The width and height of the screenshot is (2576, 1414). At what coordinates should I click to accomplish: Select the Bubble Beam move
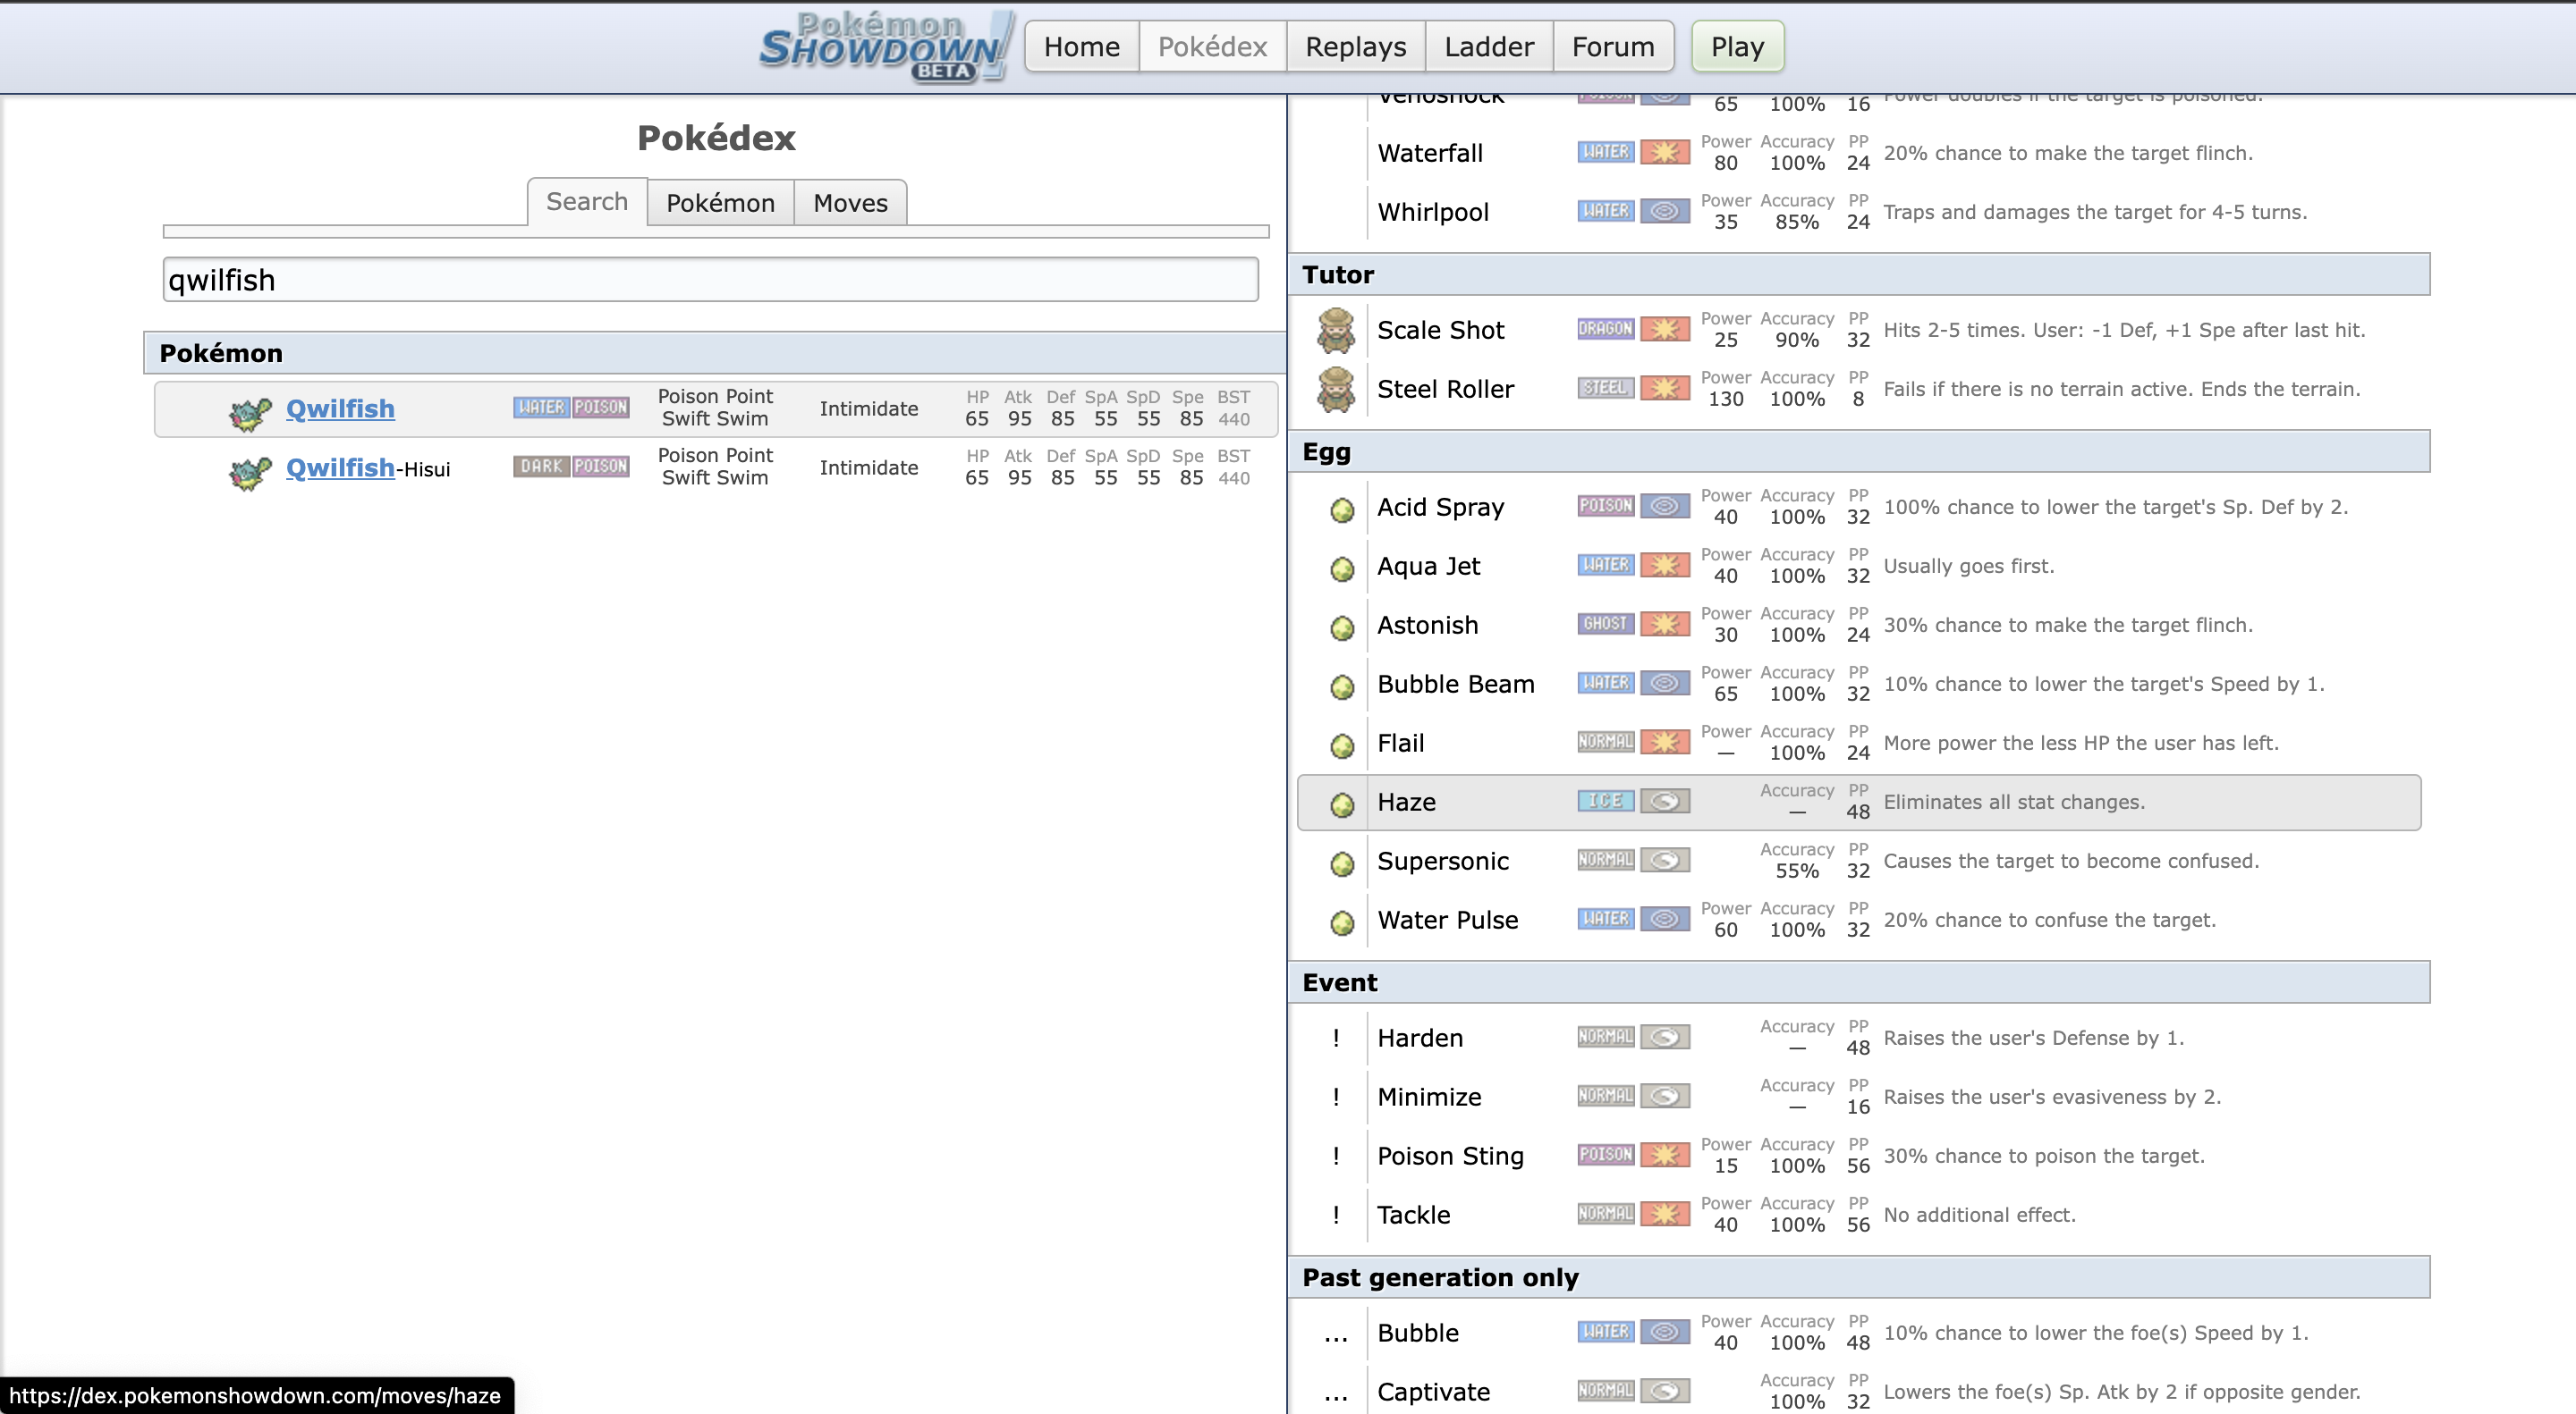pyautogui.click(x=1859, y=684)
